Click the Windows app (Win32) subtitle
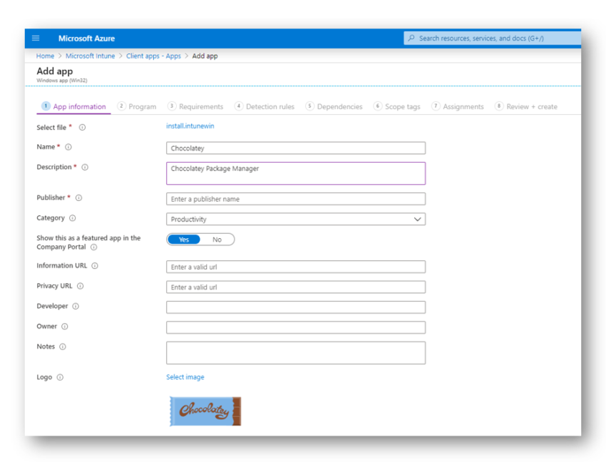606x462 pixels. 62,81
